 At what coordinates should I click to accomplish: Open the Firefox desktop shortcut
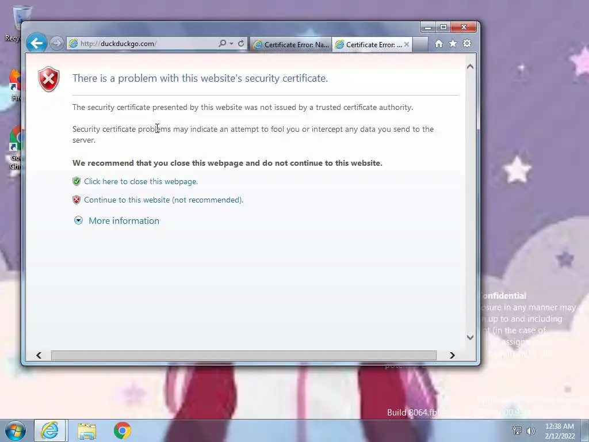point(16,85)
